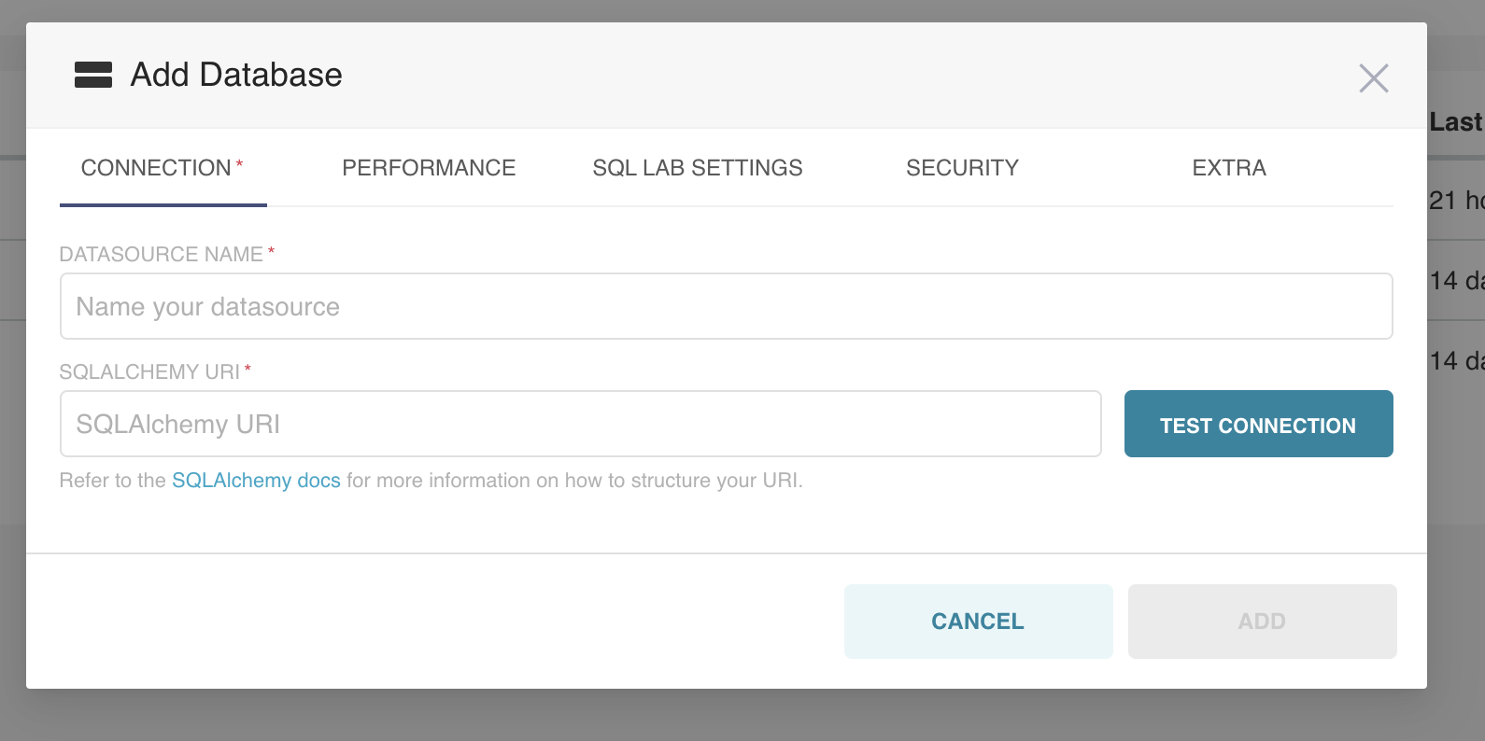The image size is (1485, 741).
Task: Click the Datasource Name field label
Action: coord(161,255)
